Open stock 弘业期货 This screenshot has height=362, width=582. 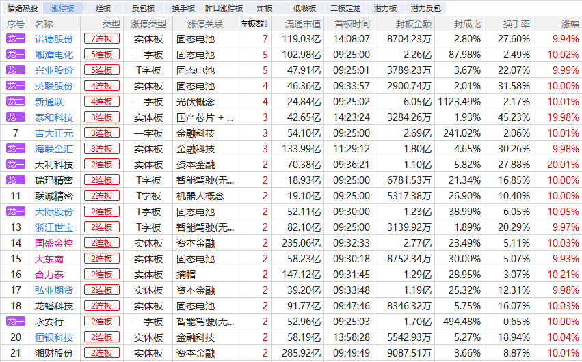point(54,290)
